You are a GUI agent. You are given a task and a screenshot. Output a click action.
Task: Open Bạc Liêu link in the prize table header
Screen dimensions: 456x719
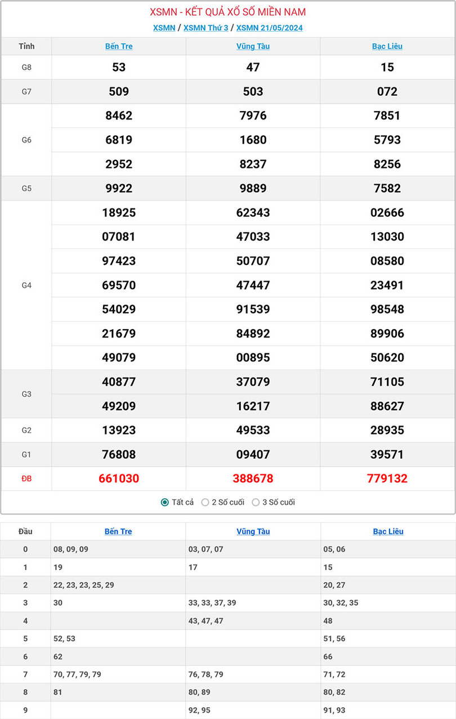pos(387,46)
